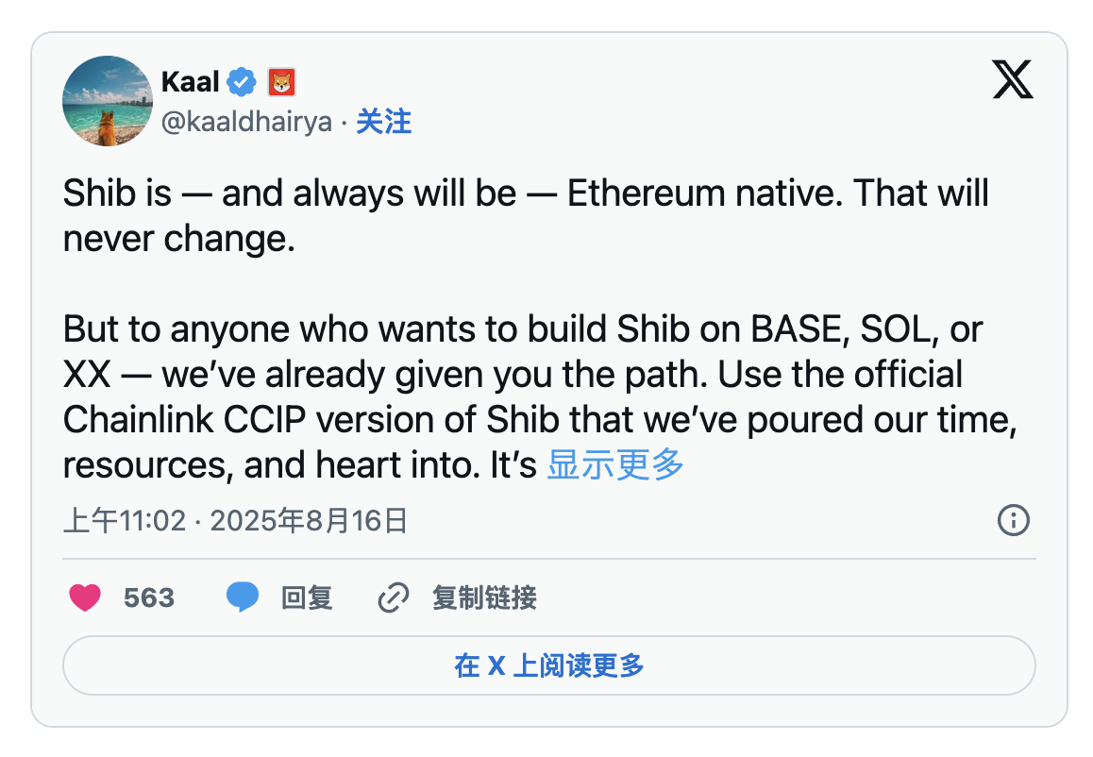The height and width of the screenshot is (757, 1093).
Task: Click the X logo in the top corner
Action: point(1013,79)
